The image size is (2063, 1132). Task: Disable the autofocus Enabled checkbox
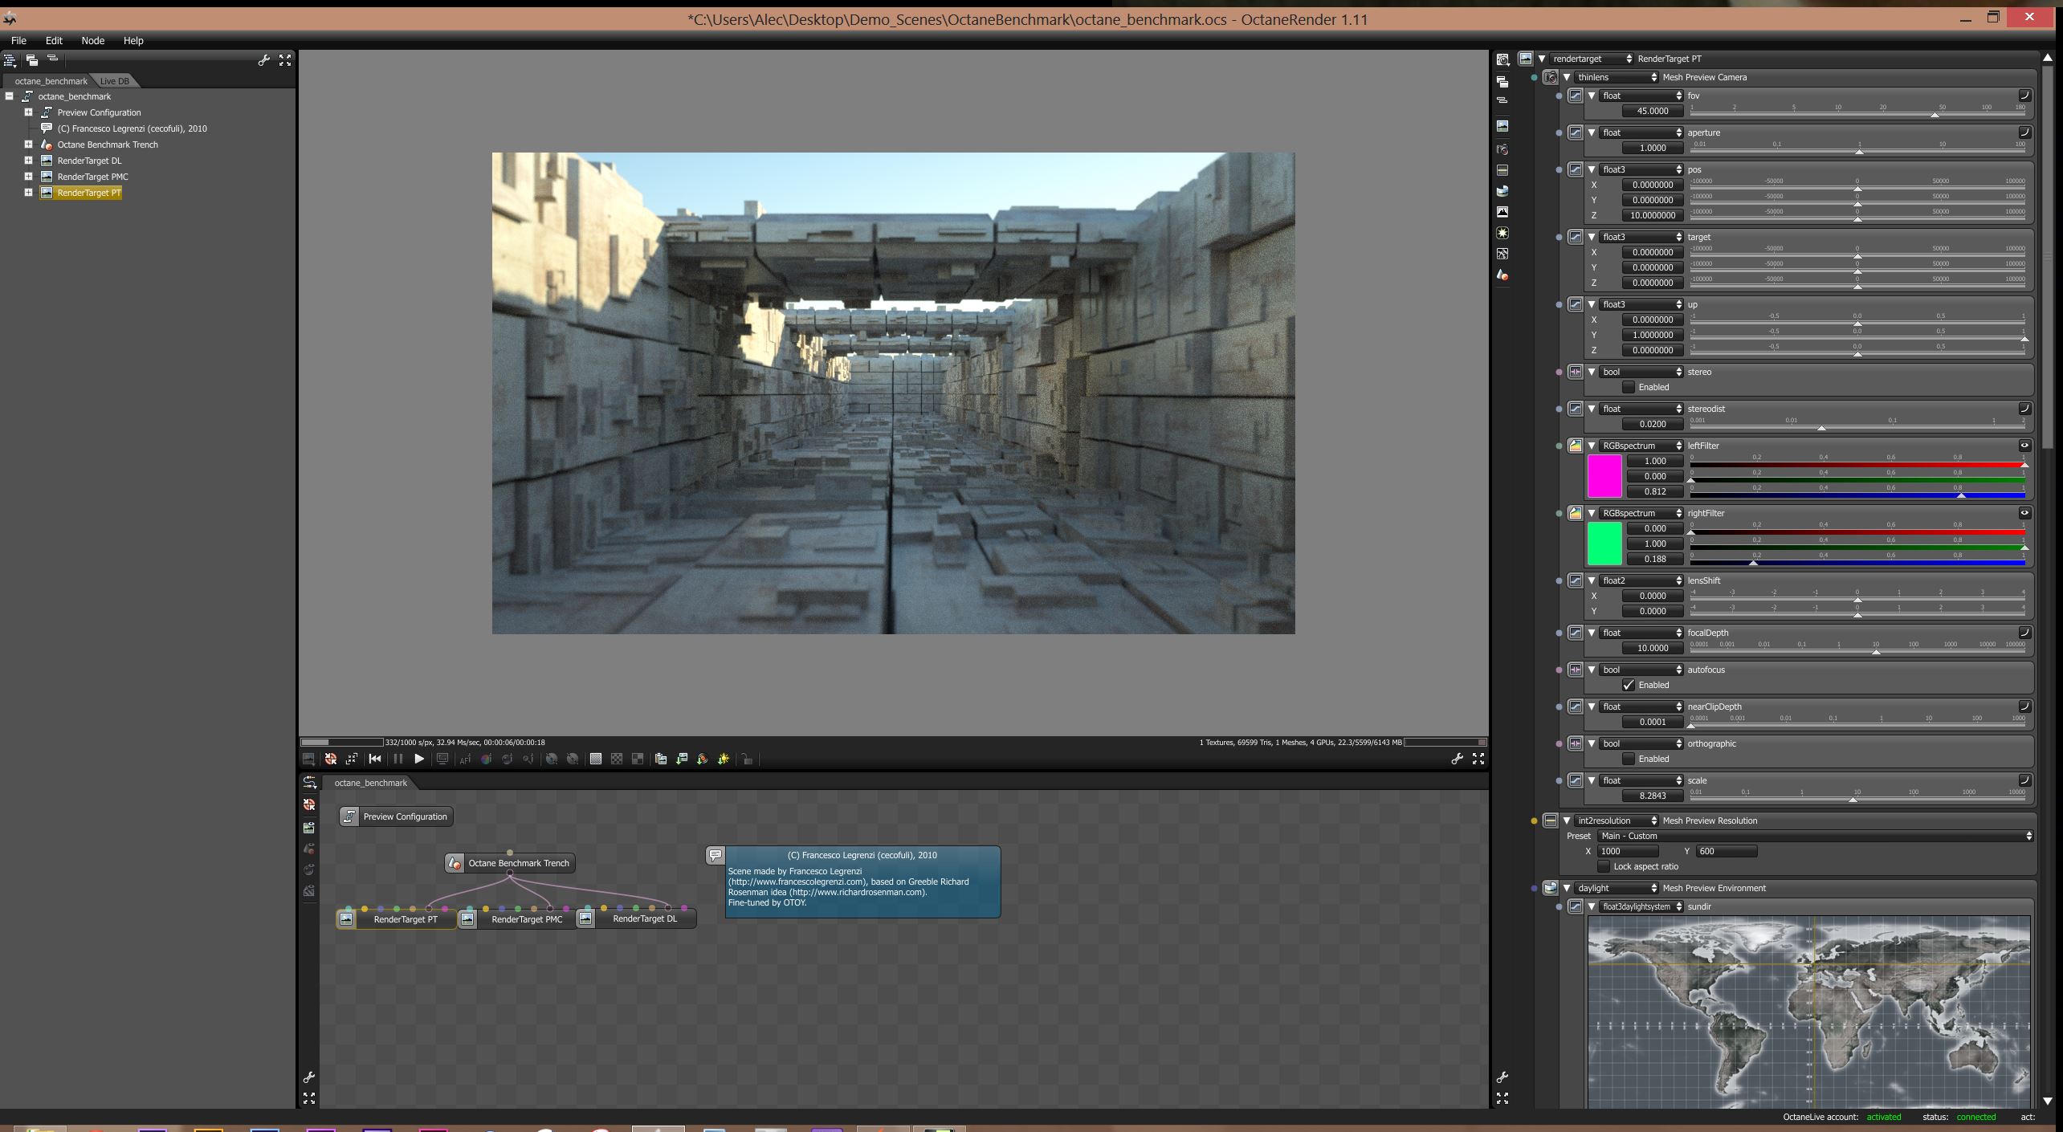pos(1629,685)
